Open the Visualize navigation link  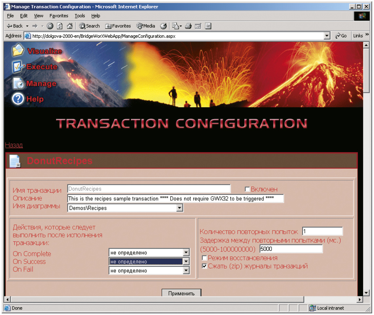point(45,51)
